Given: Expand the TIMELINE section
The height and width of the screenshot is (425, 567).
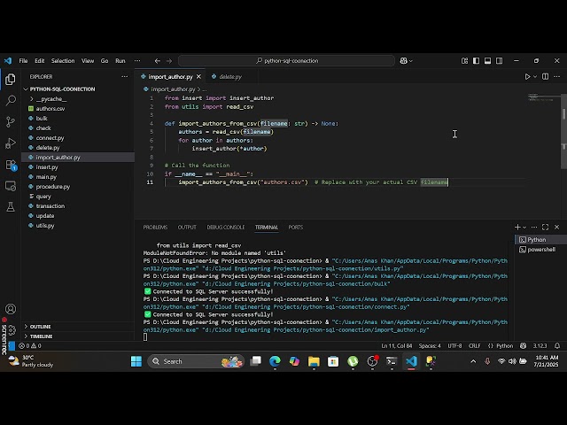Looking at the screenshot, I should pos(41,336).
